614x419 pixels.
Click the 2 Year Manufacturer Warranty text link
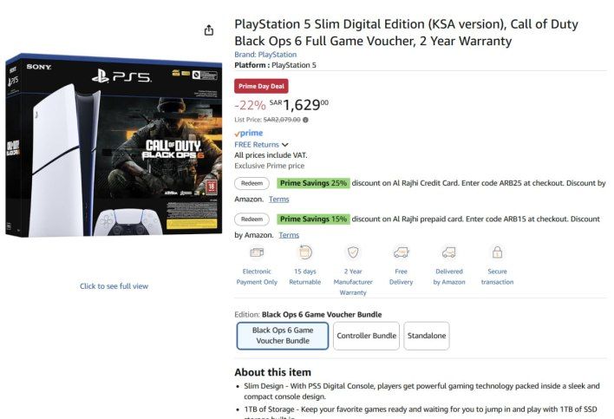tap(353, 282)
